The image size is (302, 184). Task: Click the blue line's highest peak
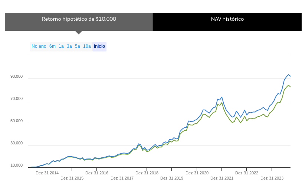click(288, 74)
